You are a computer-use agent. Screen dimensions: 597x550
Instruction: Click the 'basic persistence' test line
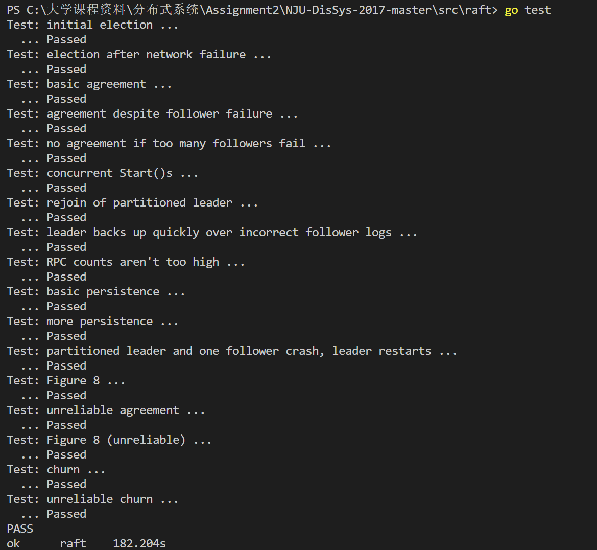pyautogui.click(x=96, y=292)
